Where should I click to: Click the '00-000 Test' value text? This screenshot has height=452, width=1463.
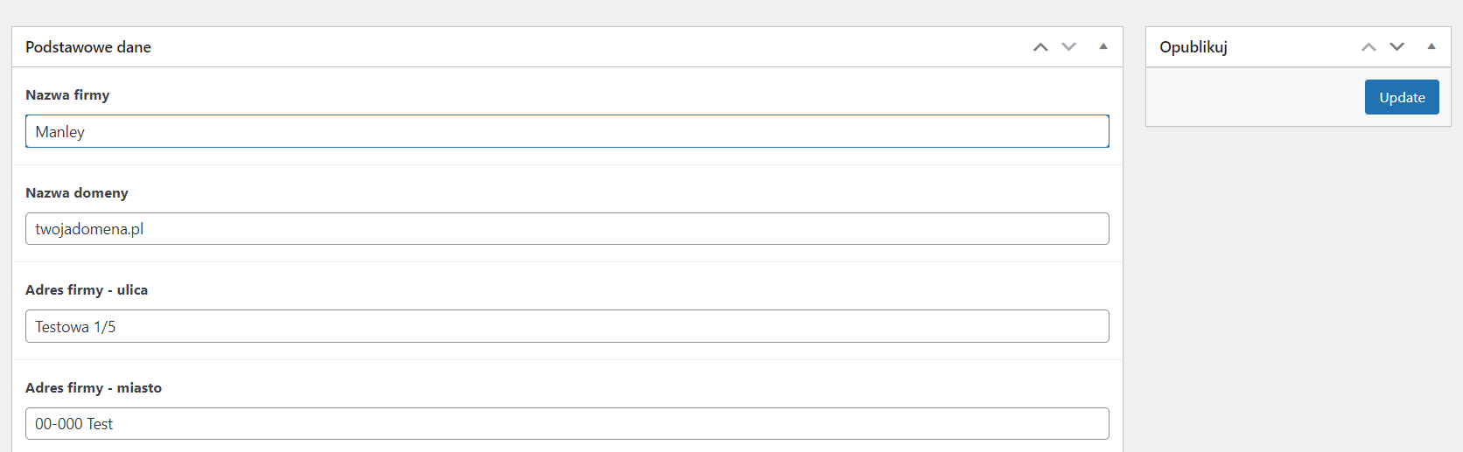click(74, 424)
